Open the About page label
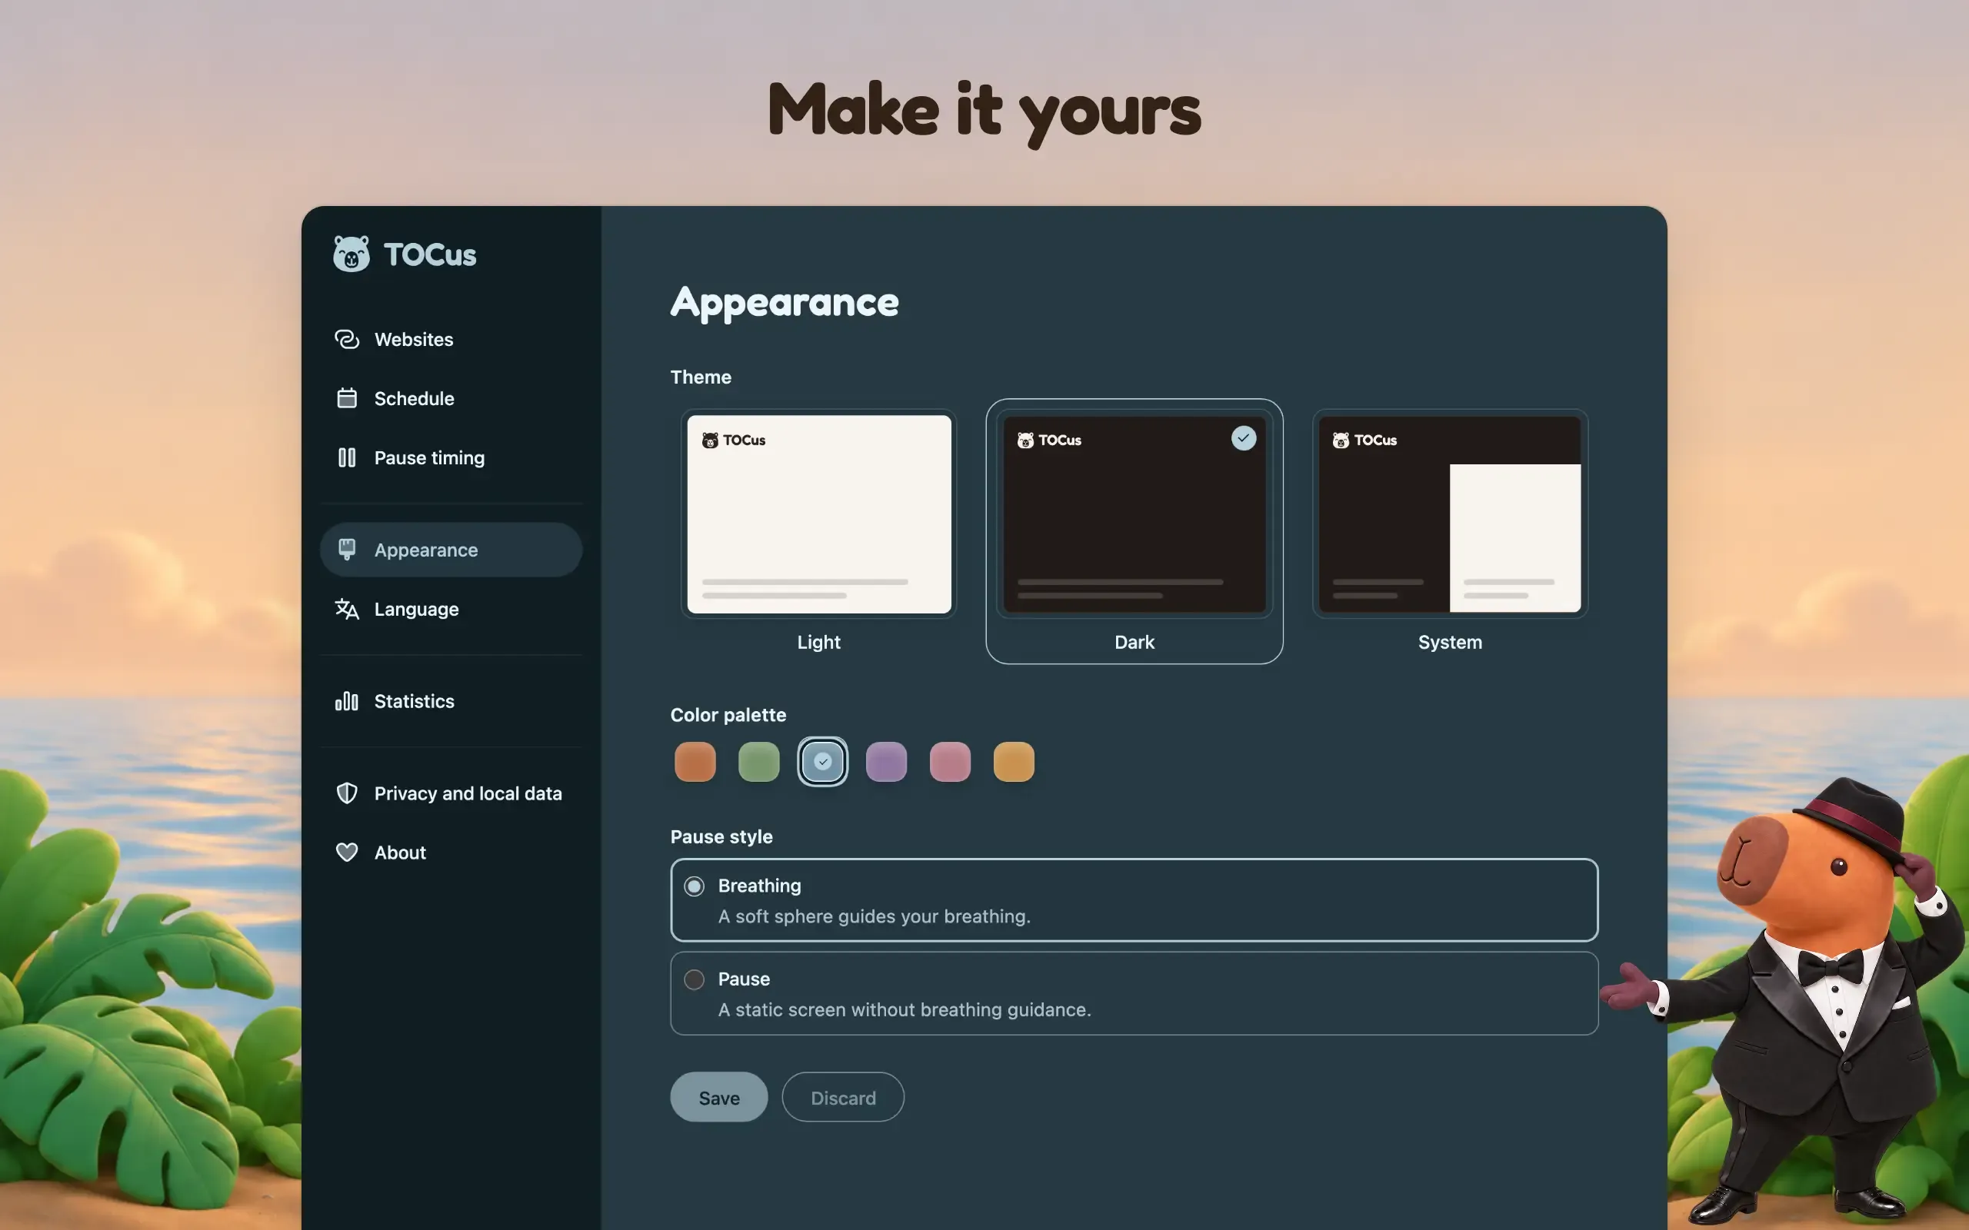The height and width of the screenshot is (1230, 1969). pos(399,852)
